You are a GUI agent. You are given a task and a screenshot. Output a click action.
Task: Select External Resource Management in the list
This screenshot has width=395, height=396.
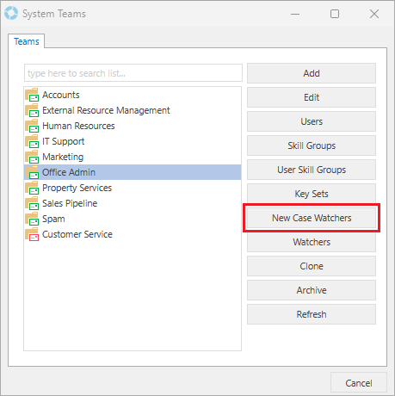click(x=106, y=110)
